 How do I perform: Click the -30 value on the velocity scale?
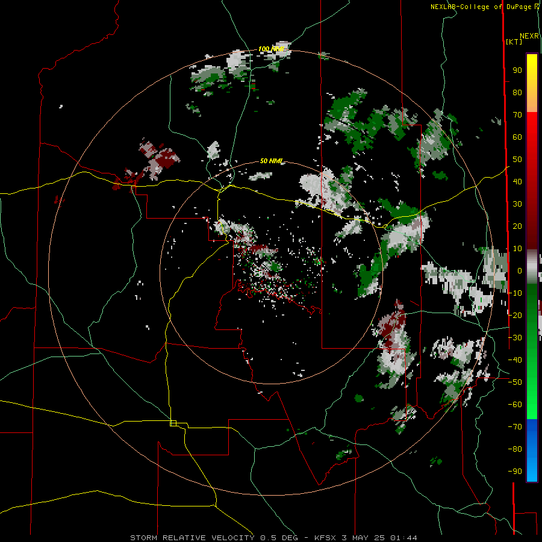(515, 338)
